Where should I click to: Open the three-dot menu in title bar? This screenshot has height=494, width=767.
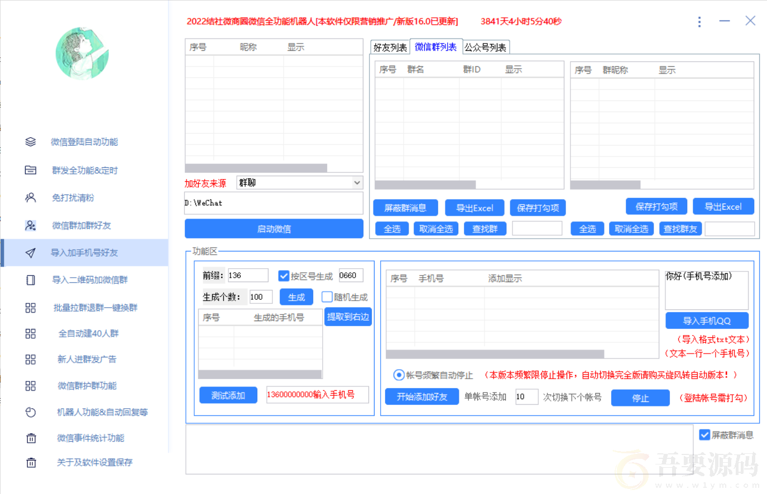click(x=699, y=22)
